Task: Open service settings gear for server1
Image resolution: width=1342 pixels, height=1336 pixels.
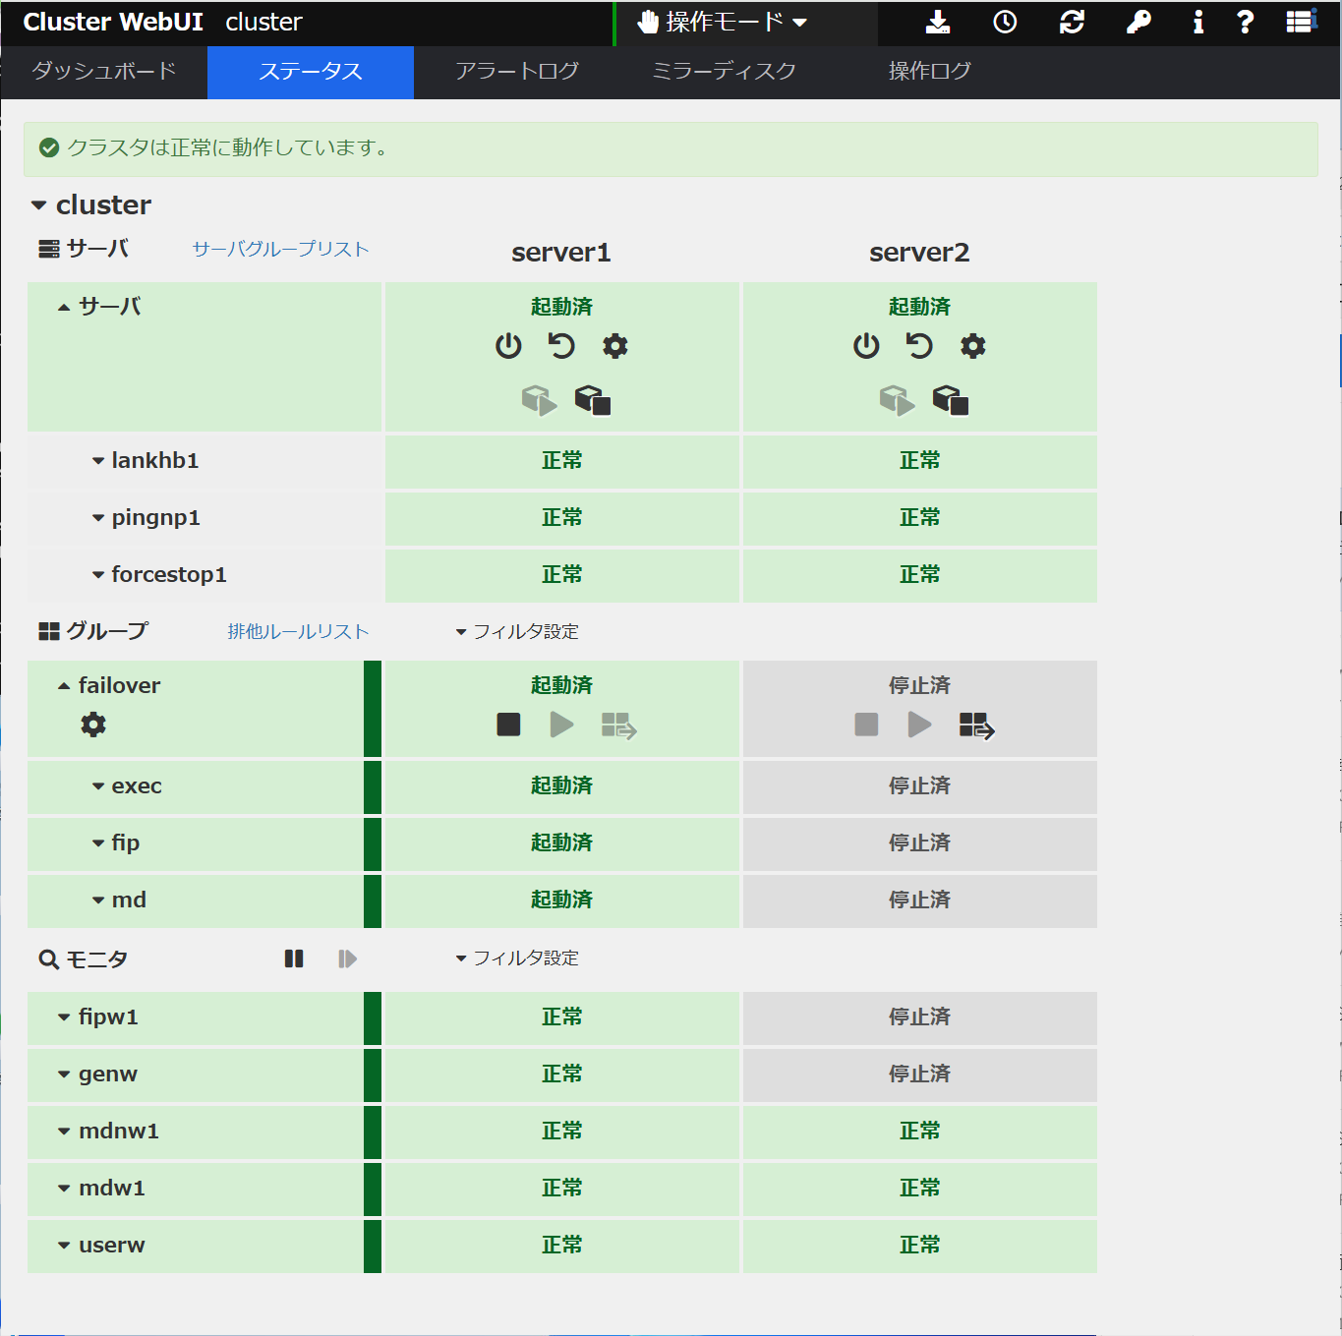Action: (x=615, y=346)
